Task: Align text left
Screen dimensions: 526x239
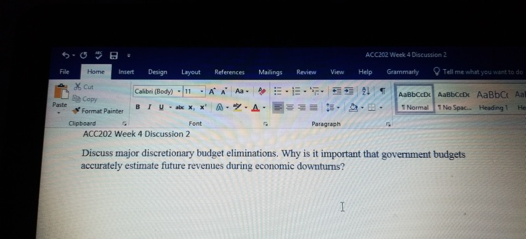Action: [x=278, y=107]
